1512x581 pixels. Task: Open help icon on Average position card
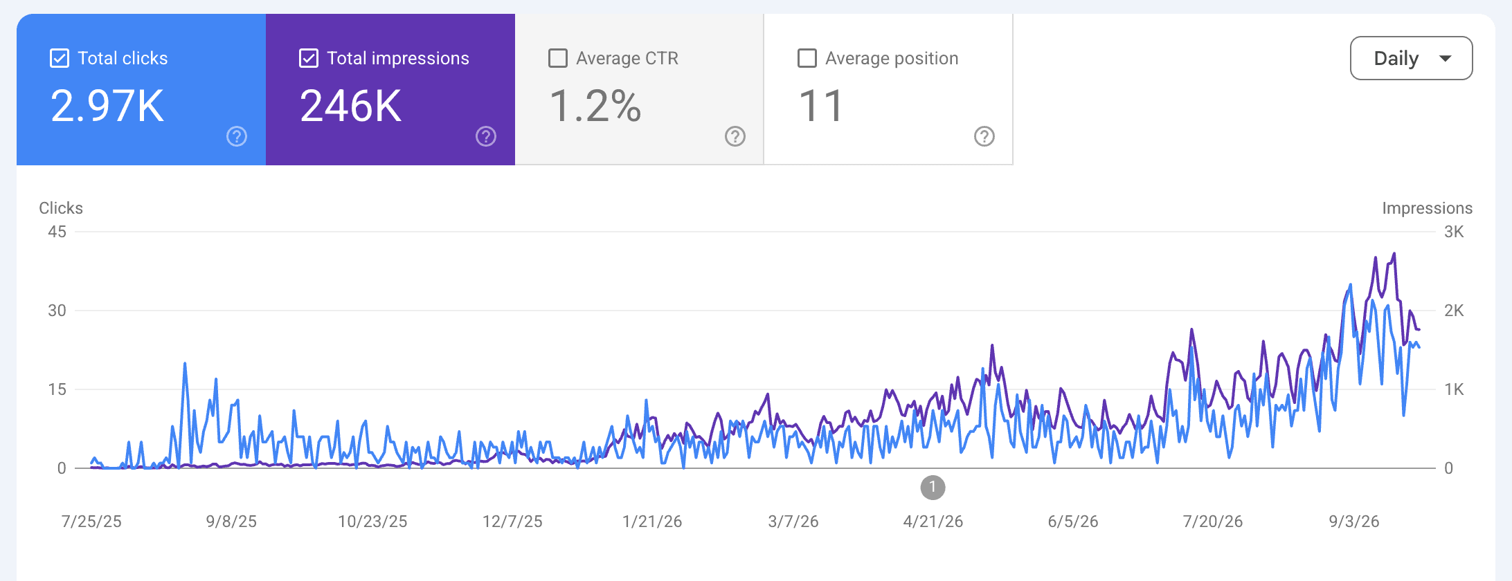pyautogui.click(x=984, y=136)
